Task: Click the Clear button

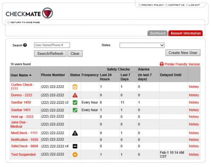Action: coord(75,54)
